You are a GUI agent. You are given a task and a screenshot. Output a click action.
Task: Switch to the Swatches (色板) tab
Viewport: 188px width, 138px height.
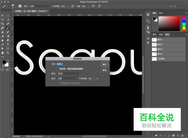[x=161, y=13]
